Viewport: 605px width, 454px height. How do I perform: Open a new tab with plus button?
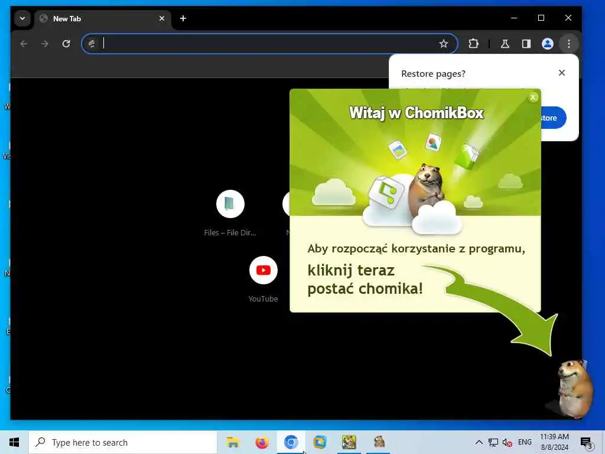pyautogui.click(x=183, y=18)
